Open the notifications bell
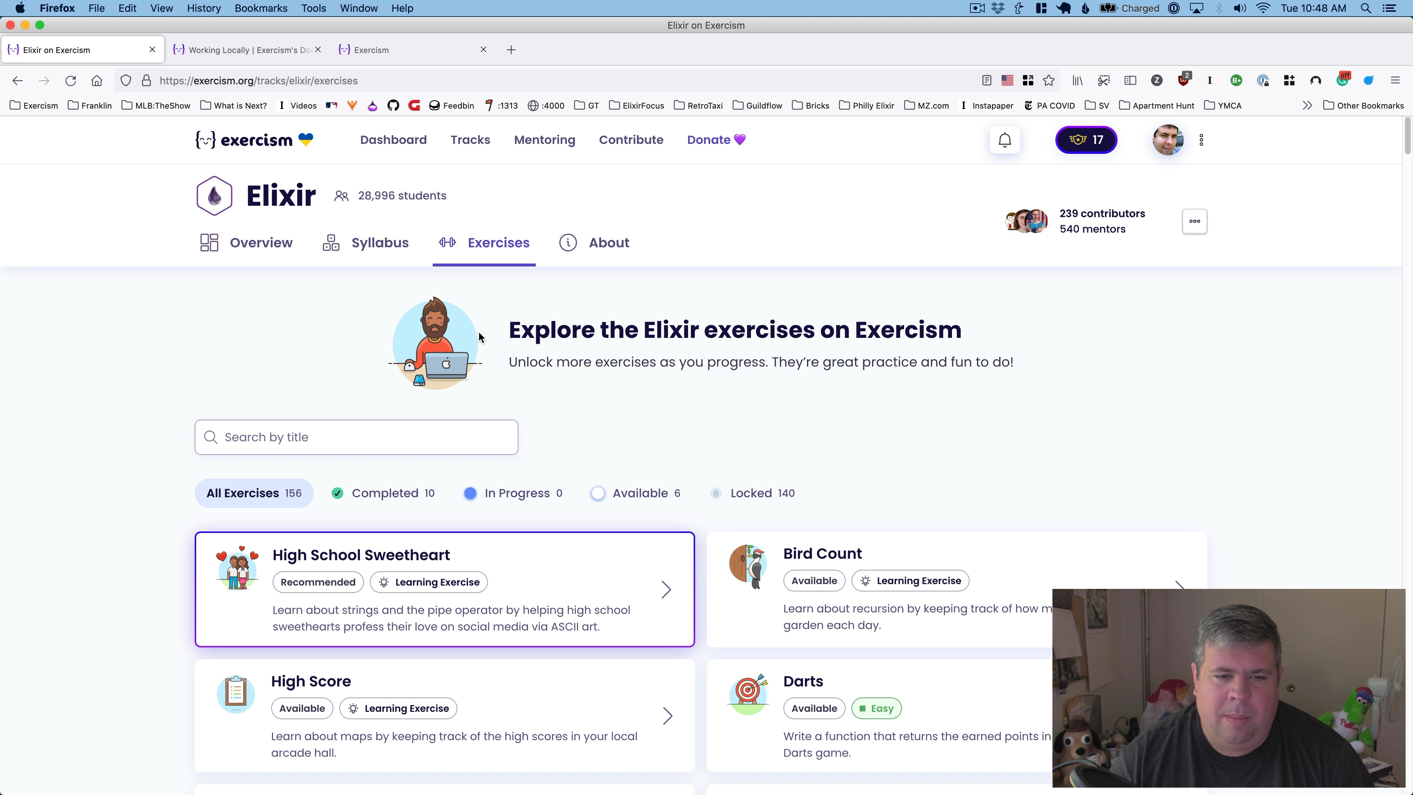1413x795 pixels. click(x=1004, y=140)
